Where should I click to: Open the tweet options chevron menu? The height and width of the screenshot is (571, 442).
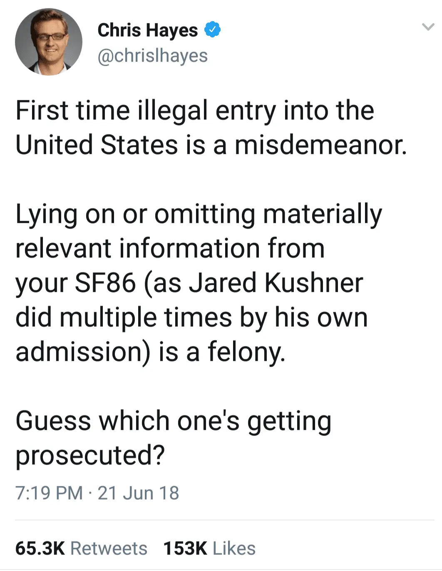pos(428,27)
